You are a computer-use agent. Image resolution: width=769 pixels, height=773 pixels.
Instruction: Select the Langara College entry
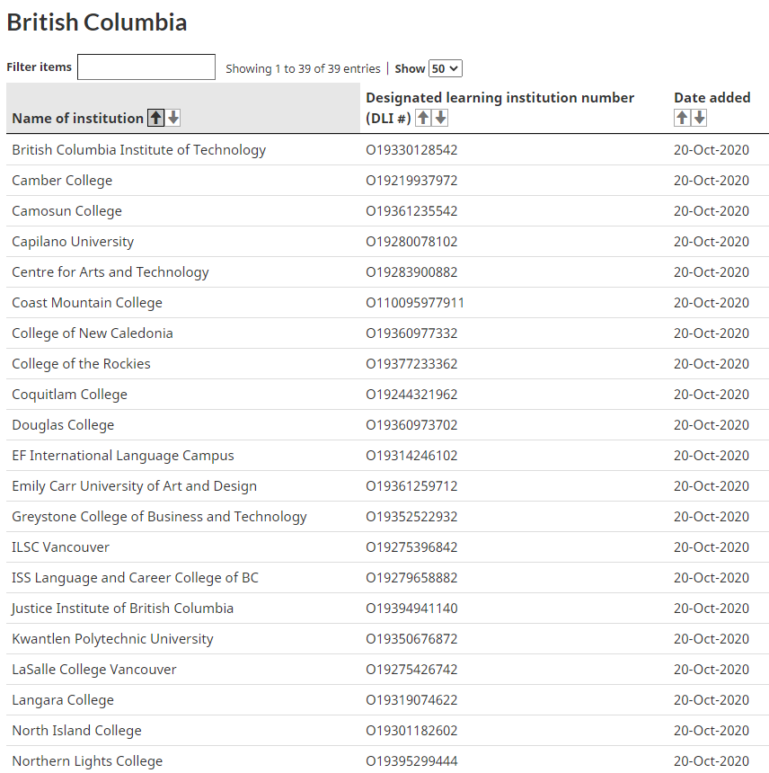63,700
